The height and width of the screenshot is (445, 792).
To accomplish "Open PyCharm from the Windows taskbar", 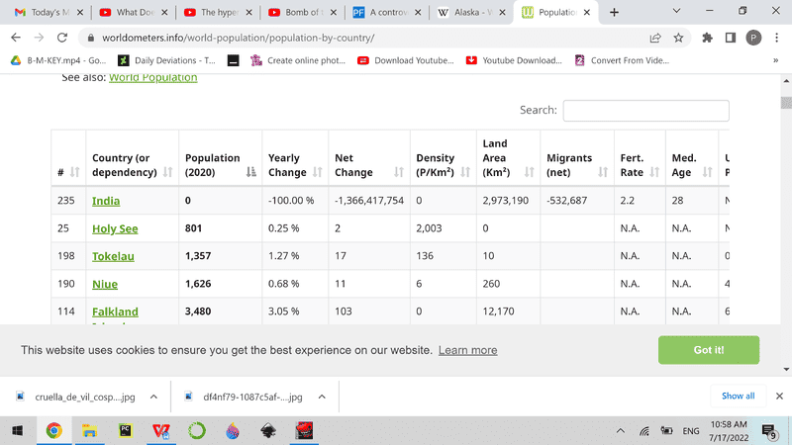I will point(125,431).
